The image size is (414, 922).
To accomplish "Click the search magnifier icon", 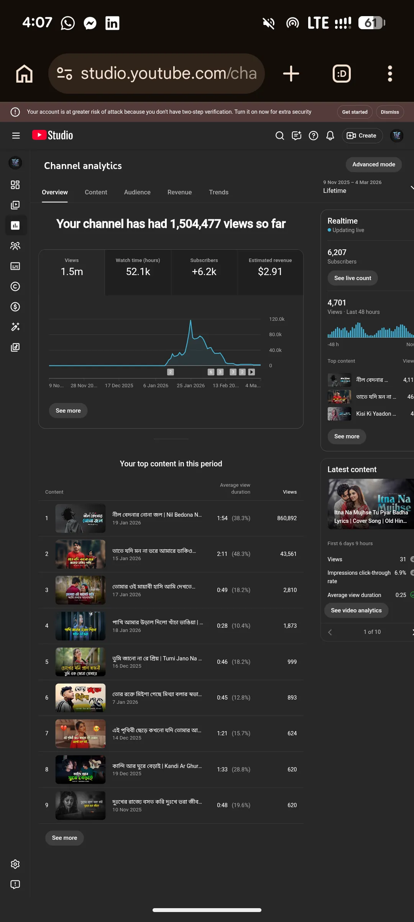I will click(x=280, y=136).
